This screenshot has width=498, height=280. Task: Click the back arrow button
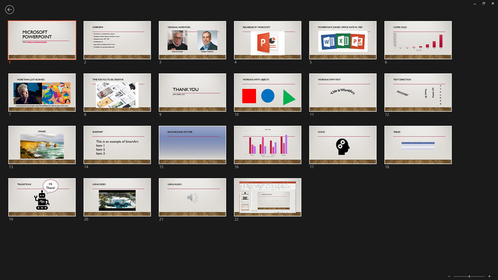pos(9,10)
